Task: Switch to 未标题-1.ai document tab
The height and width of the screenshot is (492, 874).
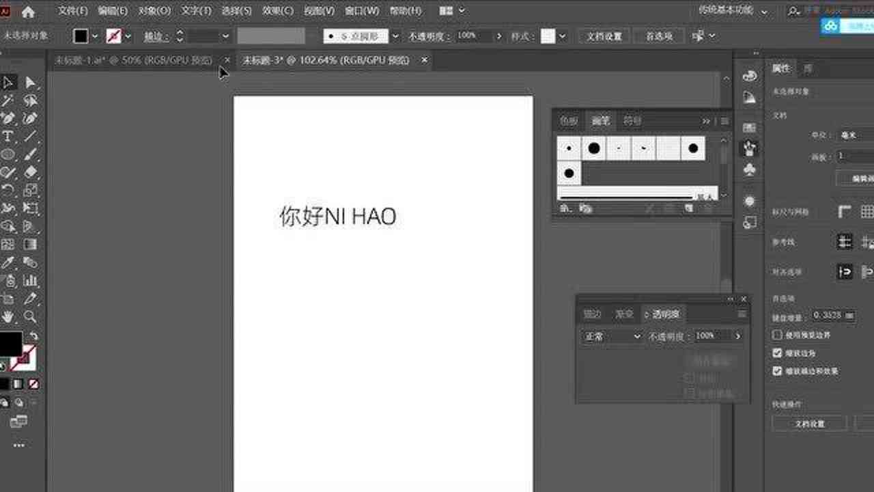Action: (133, 60)
